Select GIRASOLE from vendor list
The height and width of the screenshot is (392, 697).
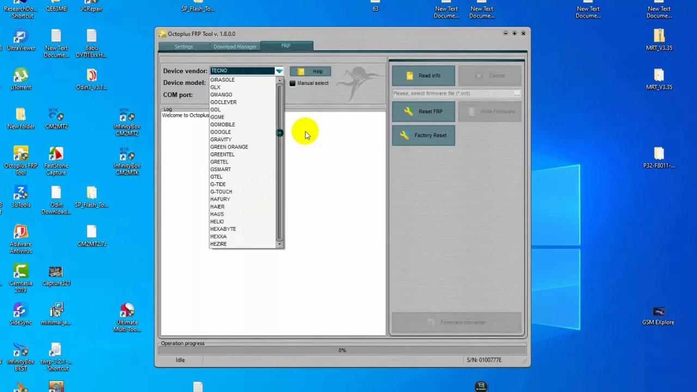click(243, 80)
